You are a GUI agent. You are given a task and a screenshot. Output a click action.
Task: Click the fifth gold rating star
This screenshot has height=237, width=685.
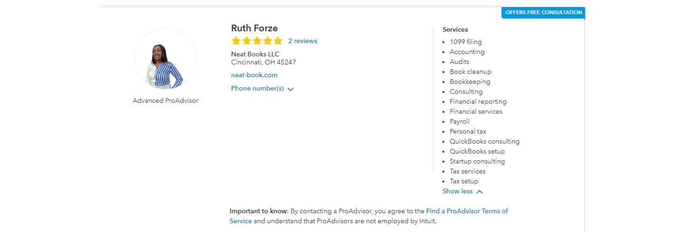(278, 41)
